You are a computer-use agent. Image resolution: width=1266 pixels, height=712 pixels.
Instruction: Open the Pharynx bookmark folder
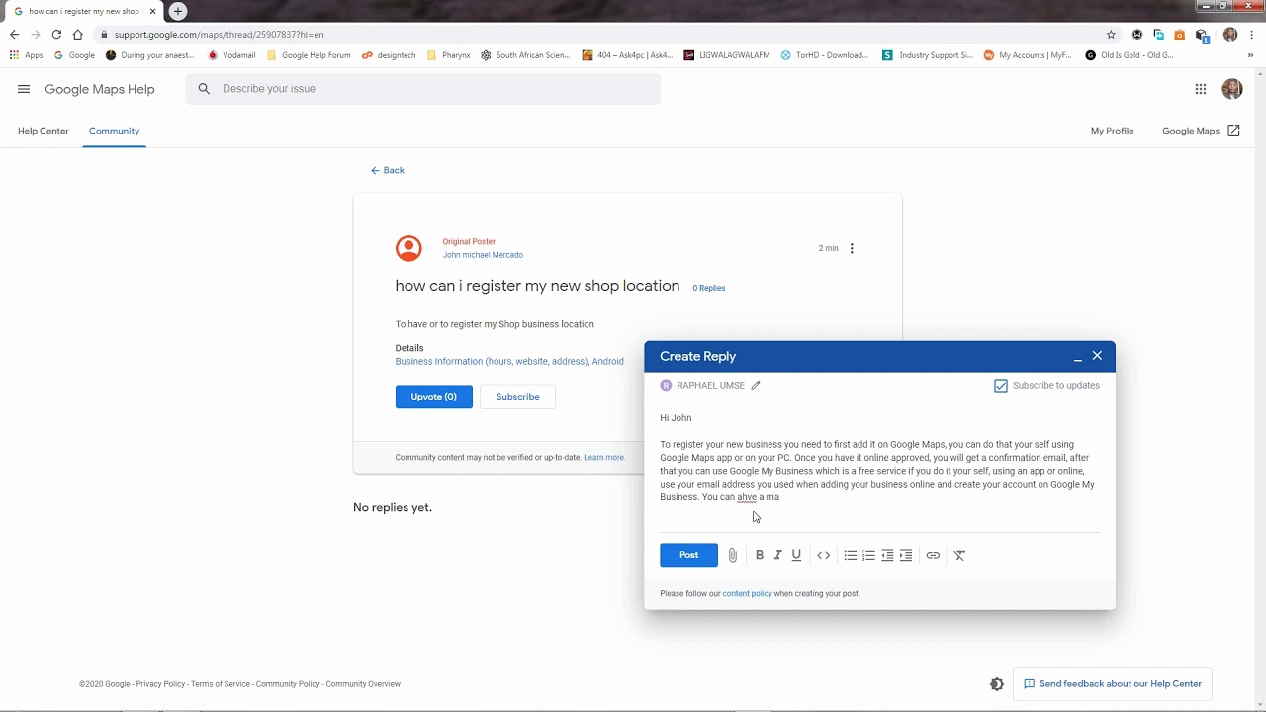(448, 55)
